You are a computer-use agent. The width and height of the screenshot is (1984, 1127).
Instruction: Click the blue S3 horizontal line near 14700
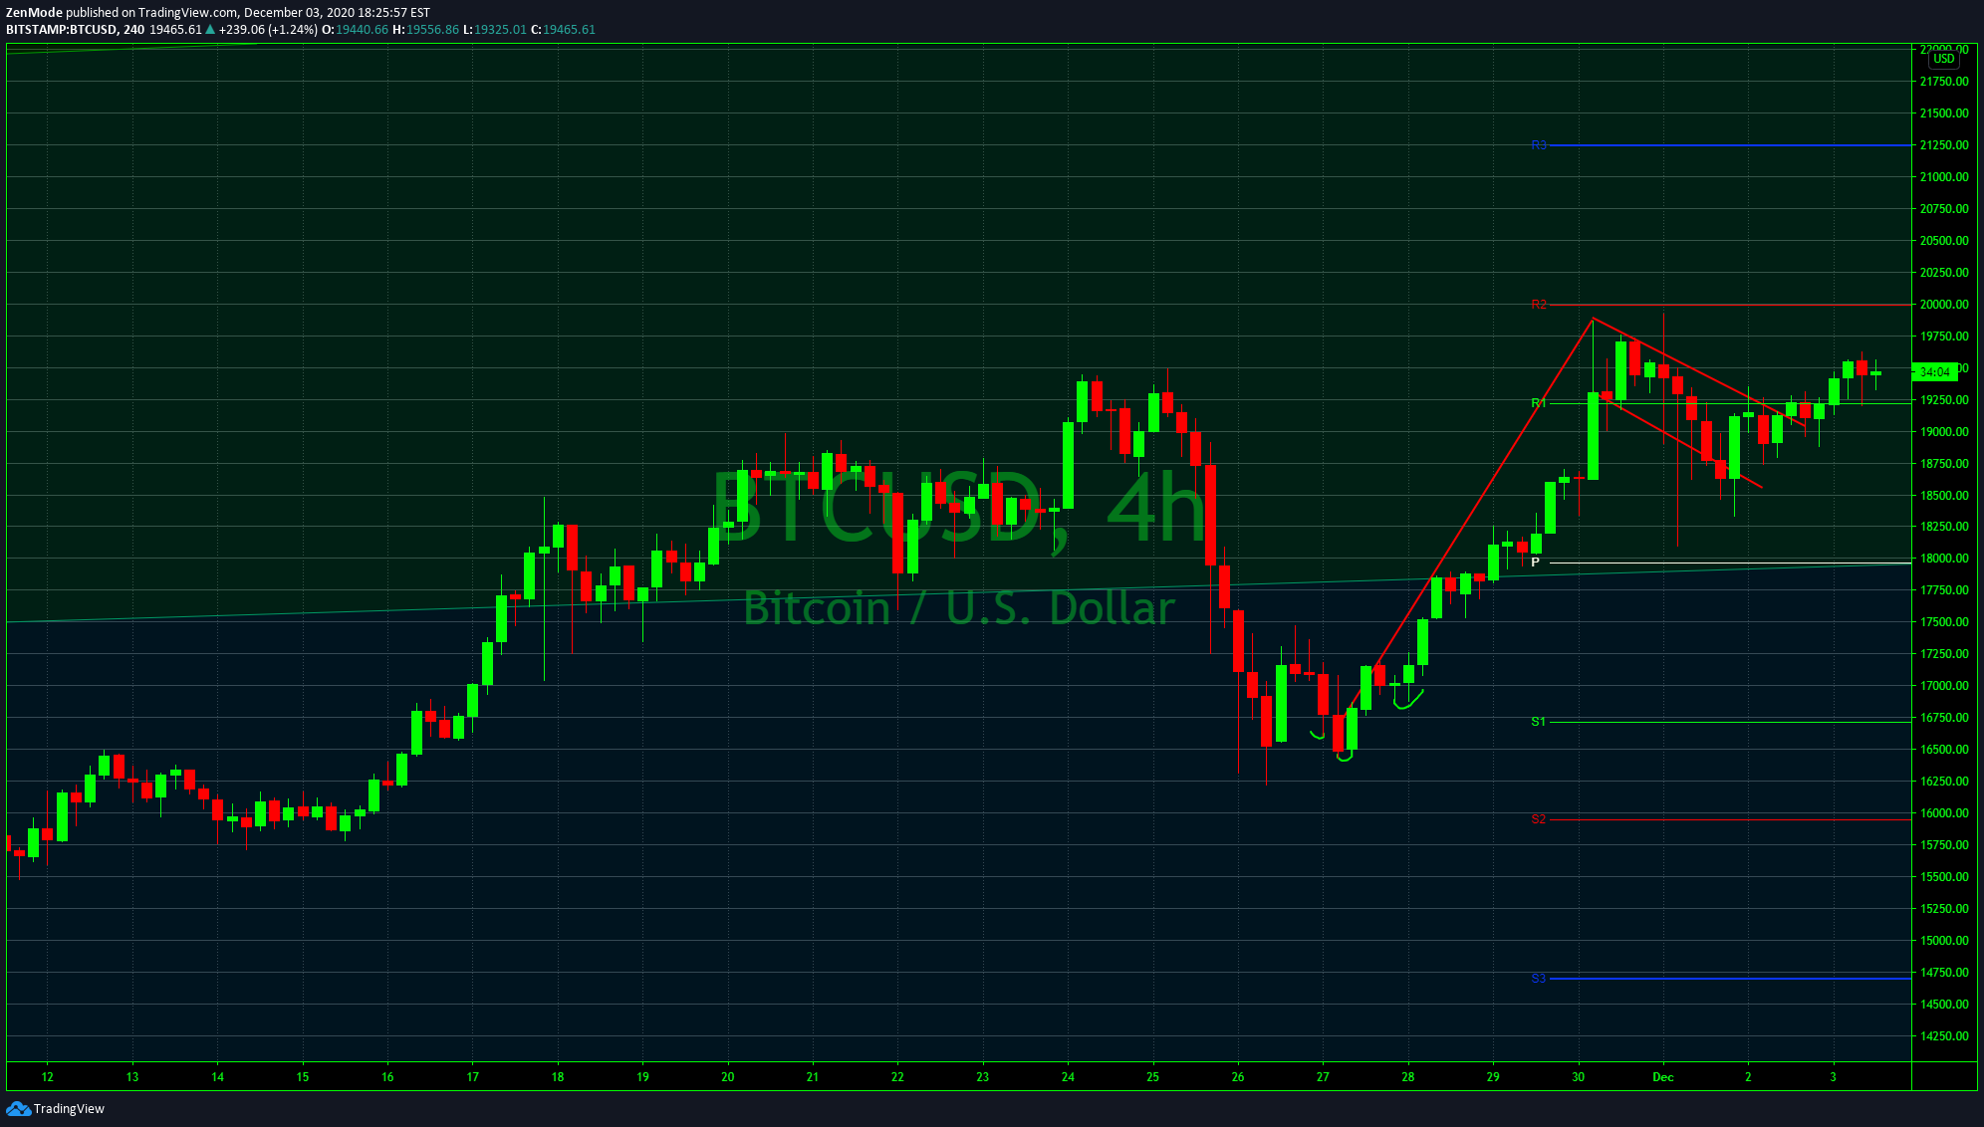tap(1731, 979)
